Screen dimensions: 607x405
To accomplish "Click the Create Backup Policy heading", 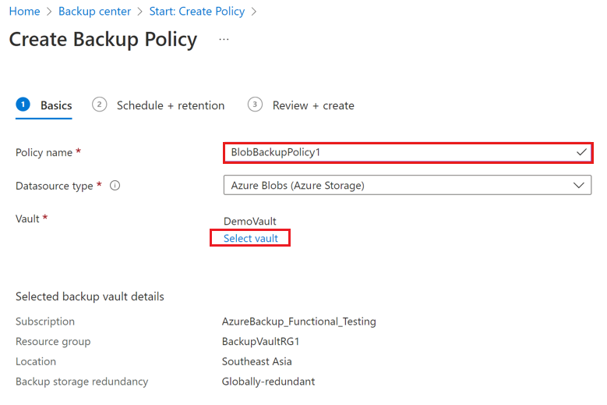I will click(x=103, y=39).
